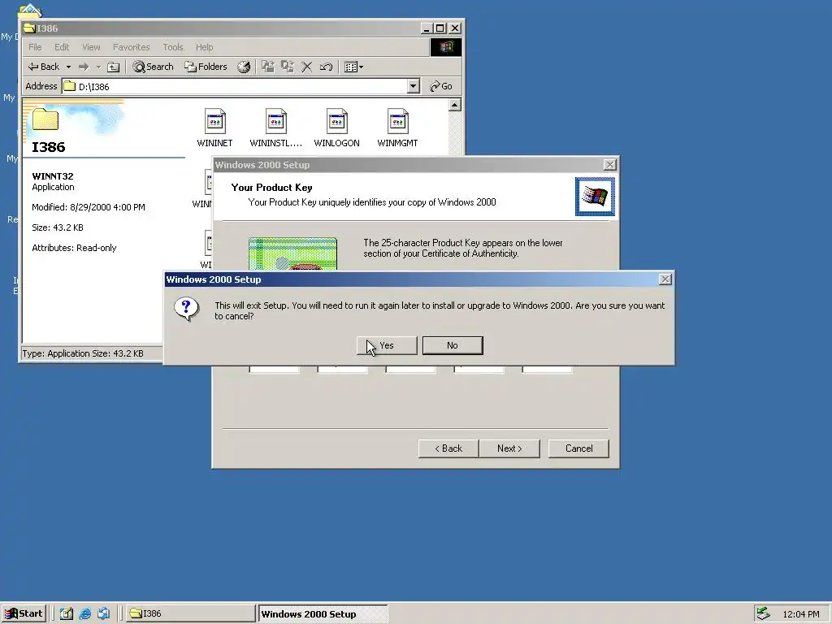The height and width of the screenshot is (624, 832).
Task: Click Yes to confirm exiting Setup
Action: (x=387, y=345)
